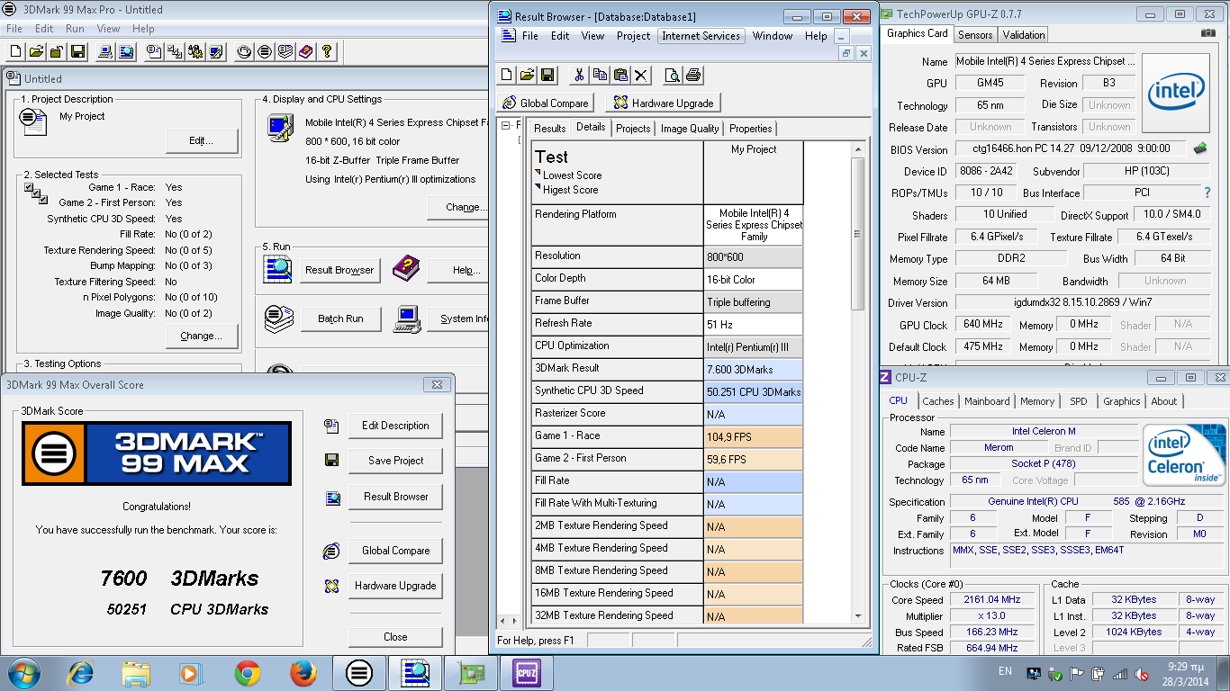Click the Selected Tests checklist icon in 3DMark toolbar
Viewport: 1230px width, 691px height.
pos(175,51)
